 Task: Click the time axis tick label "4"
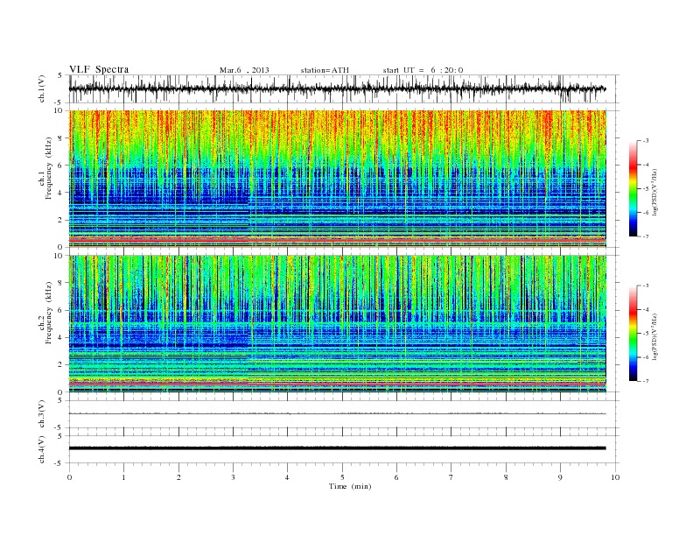pyautogui.click(x=287, y=477)
